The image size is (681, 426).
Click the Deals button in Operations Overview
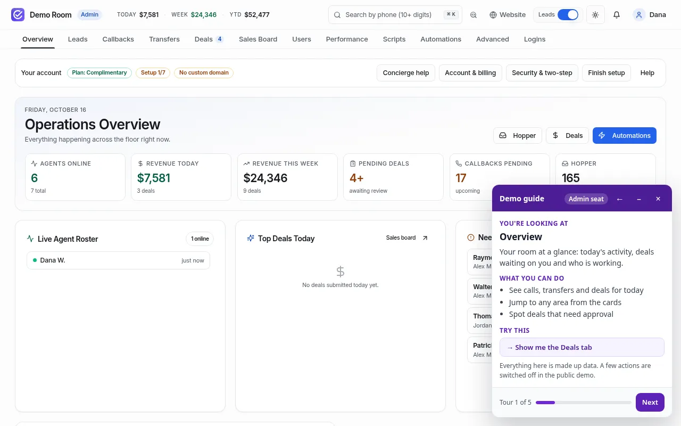coord(568,135)
